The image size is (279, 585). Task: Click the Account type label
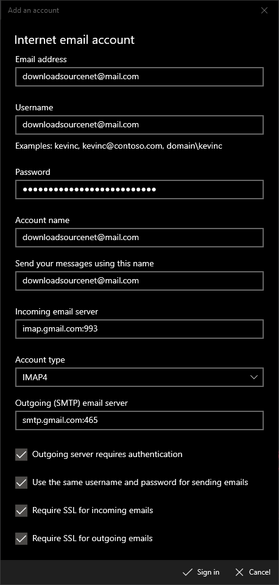(x=40, y=360)
